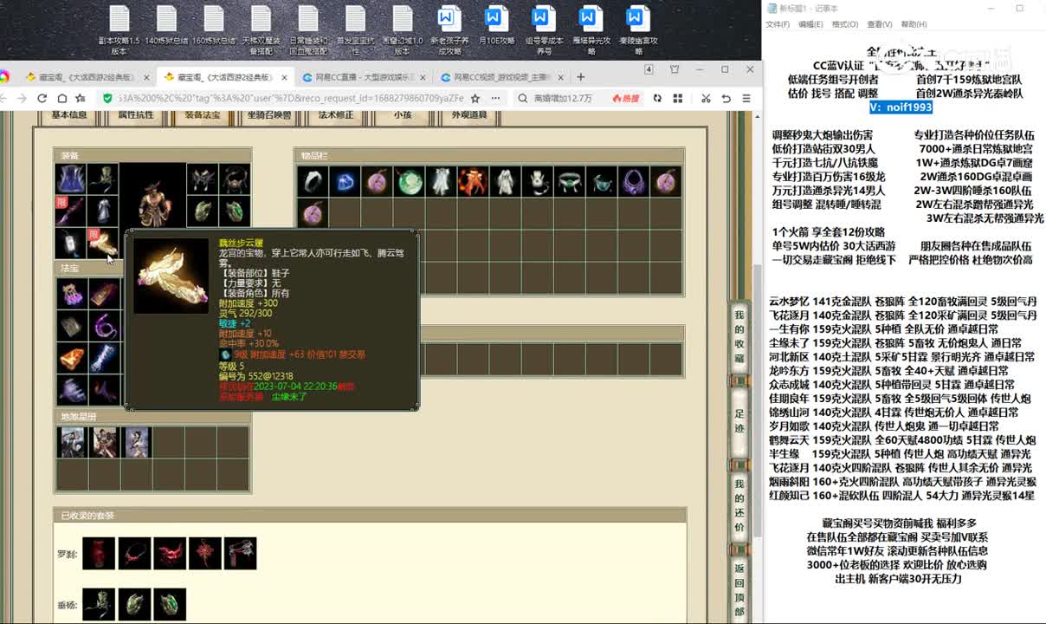This screenshot has width=1046, height=624.
Task: Select the green orb in inventory
Action: pos(409,182)
